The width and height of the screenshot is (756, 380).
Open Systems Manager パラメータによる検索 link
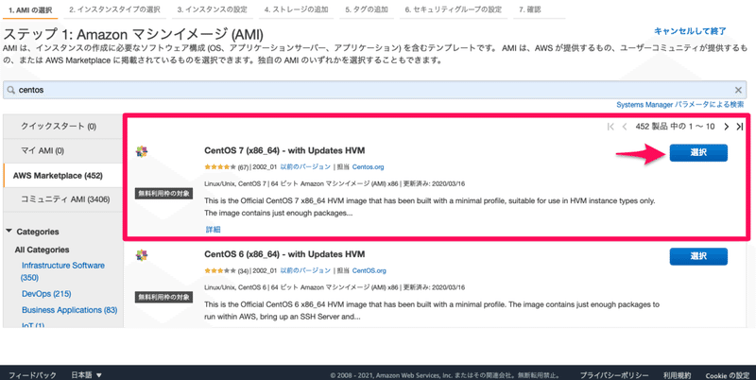click(x=679, y=105)
